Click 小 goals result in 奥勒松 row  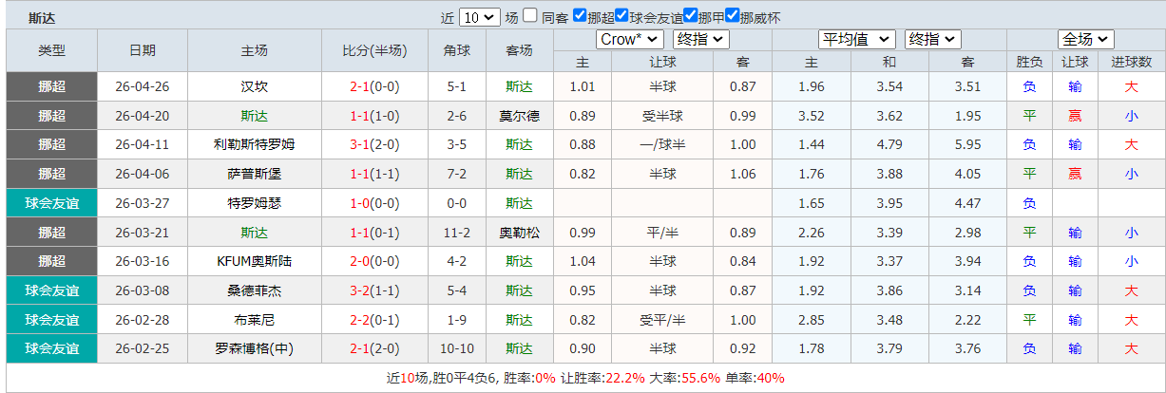1131,234
